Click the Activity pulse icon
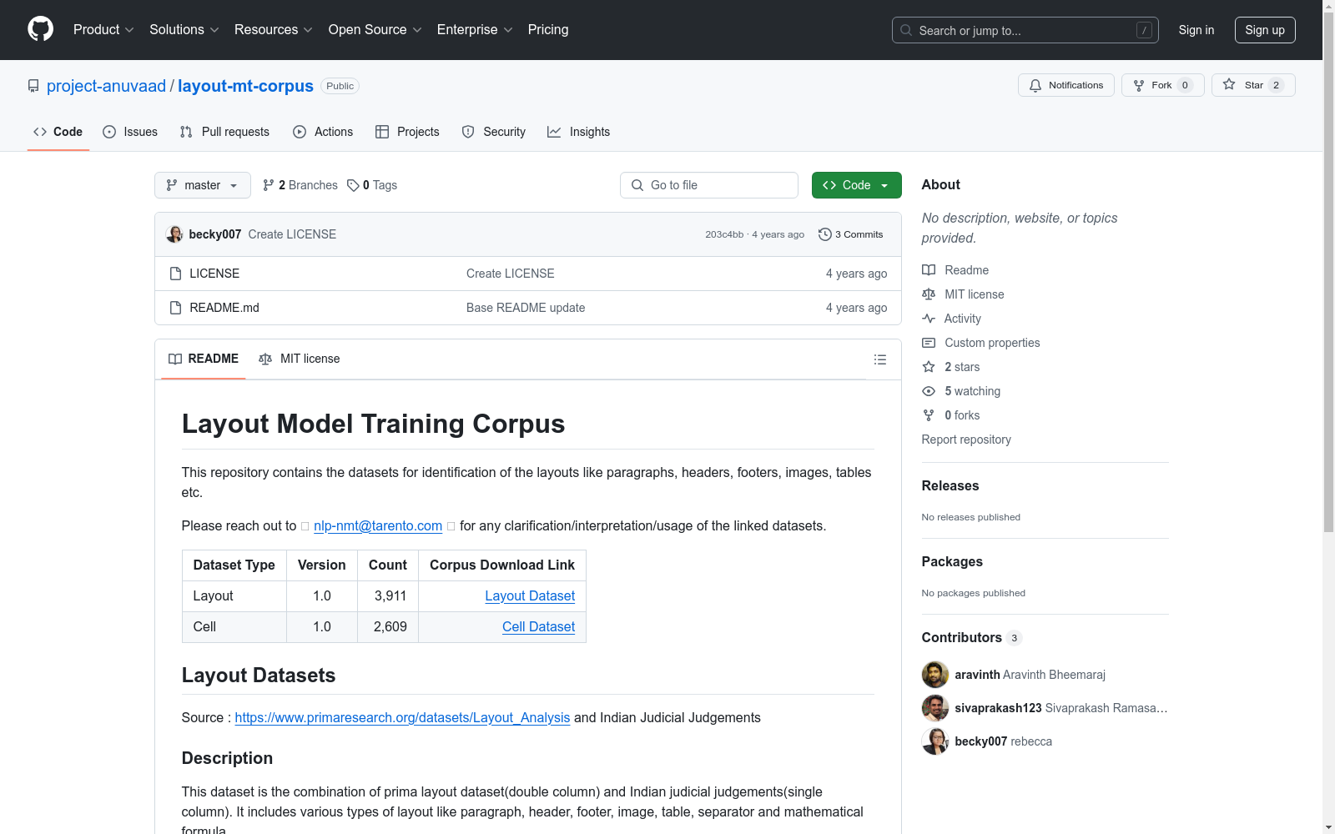This screenshot has width=1335, height=834. coord(929,319)
